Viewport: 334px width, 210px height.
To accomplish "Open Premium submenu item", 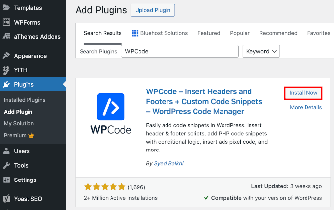I will (x=19, y=135).
